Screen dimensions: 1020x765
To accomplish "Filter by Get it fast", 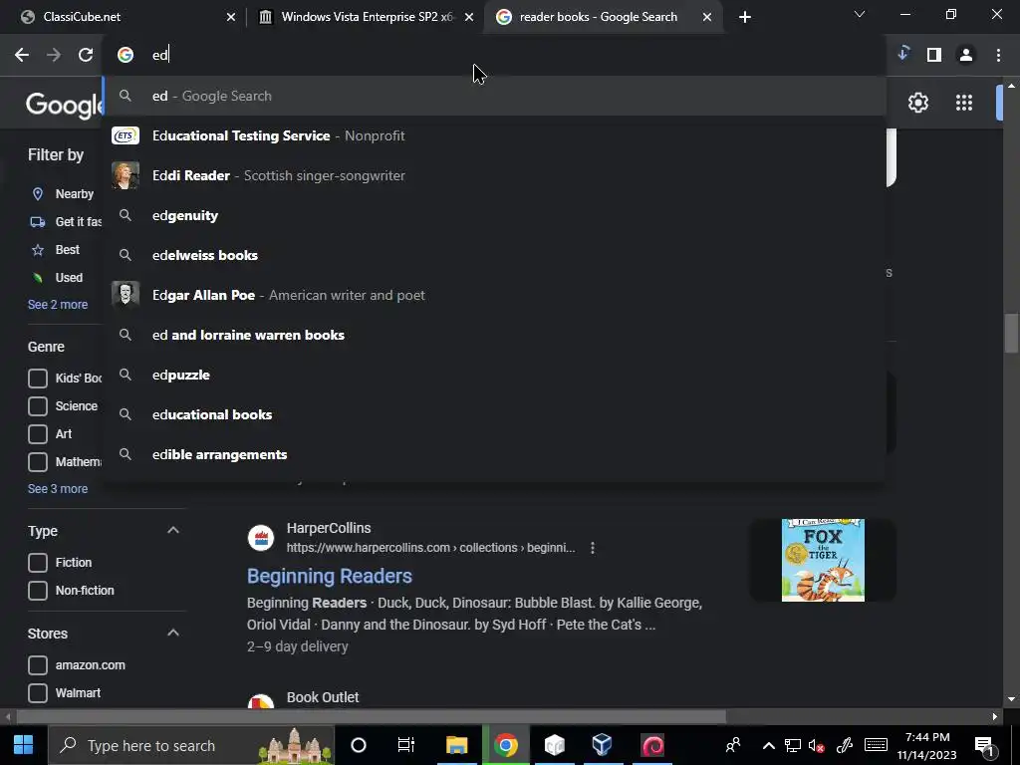I will pos(66,222).
